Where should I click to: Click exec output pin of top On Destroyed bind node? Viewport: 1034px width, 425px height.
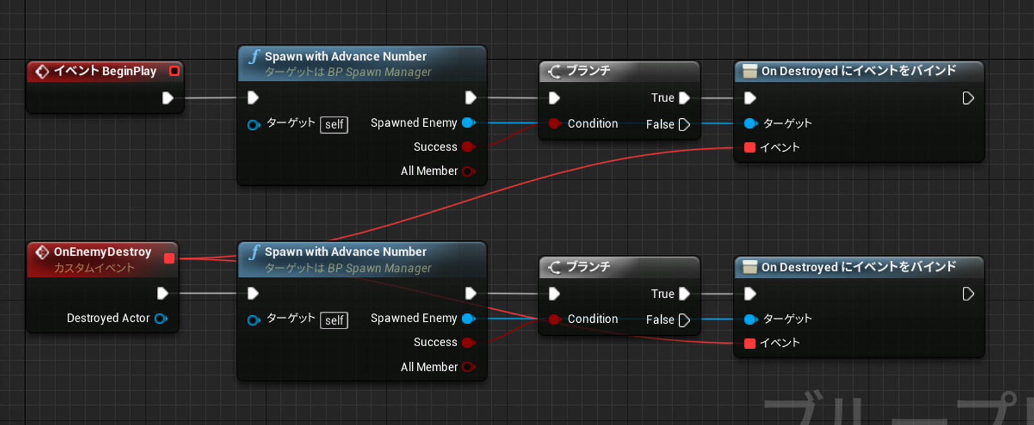[x=967, y=98]
